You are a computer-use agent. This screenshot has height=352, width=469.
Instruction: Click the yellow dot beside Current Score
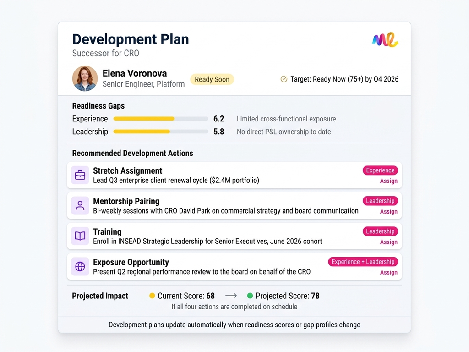click(153, 296)
